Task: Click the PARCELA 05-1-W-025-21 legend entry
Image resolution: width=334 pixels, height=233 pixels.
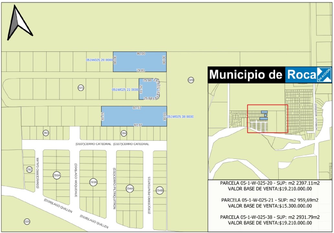Action: pyautogui.click(x=270, y=203)
